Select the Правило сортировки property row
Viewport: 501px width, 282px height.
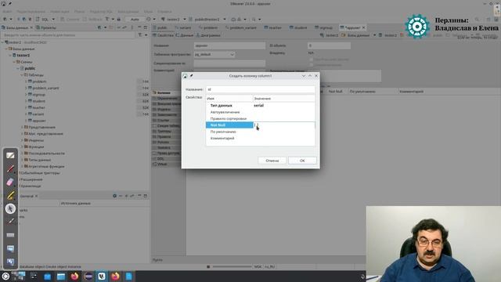(260, 118)
